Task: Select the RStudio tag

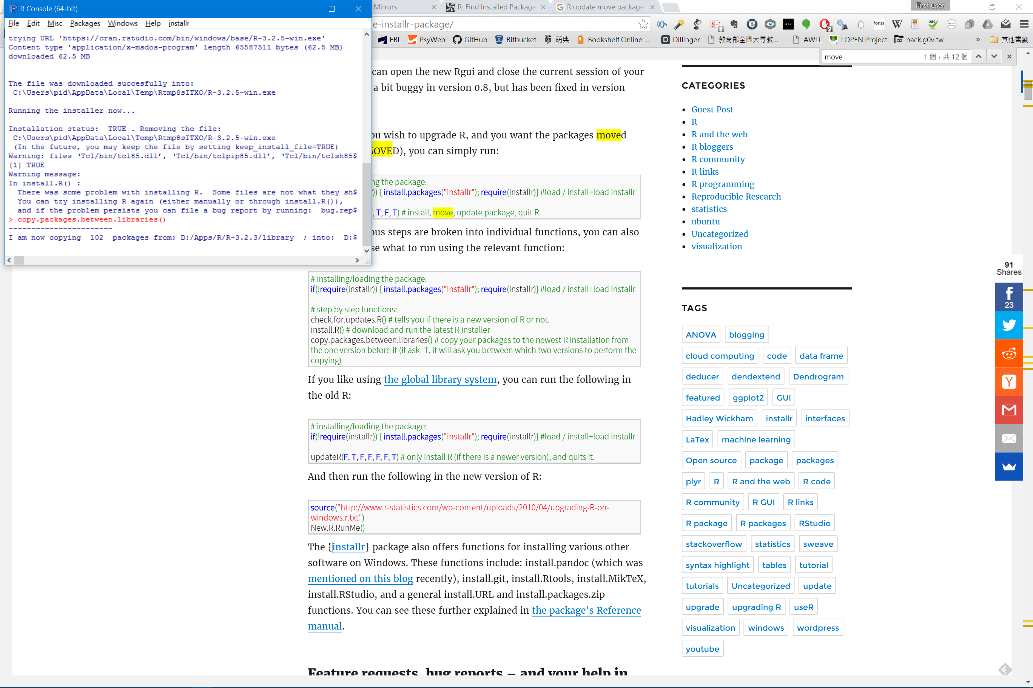Action: pyautogui.click(x=814, y=523)
